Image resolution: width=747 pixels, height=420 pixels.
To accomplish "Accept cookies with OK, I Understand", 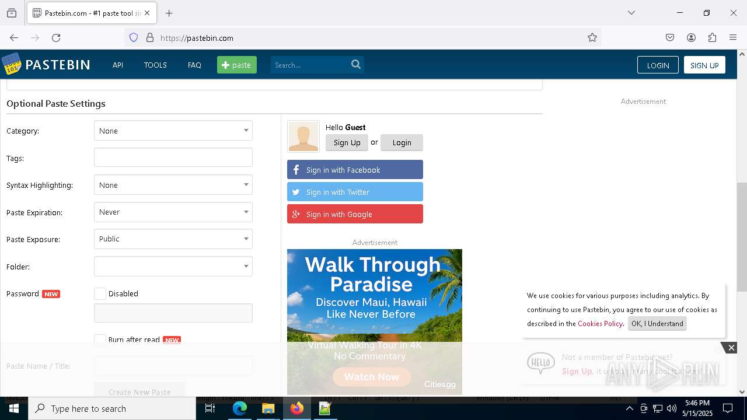I will pos(657,324).
